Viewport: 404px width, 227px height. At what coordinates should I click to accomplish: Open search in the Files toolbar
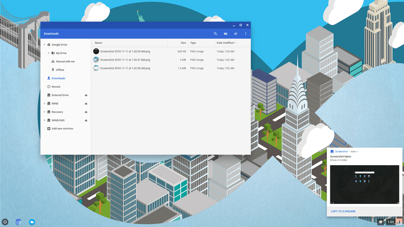pos(215,34)
